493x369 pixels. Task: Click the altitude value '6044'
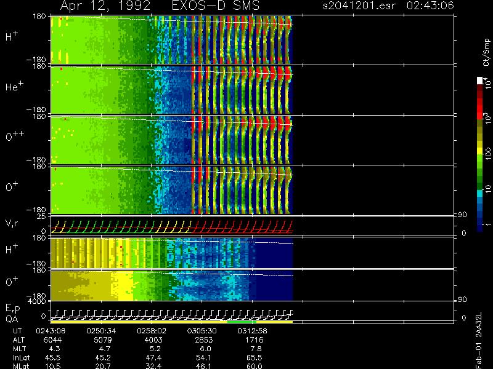tap(53, 340)
